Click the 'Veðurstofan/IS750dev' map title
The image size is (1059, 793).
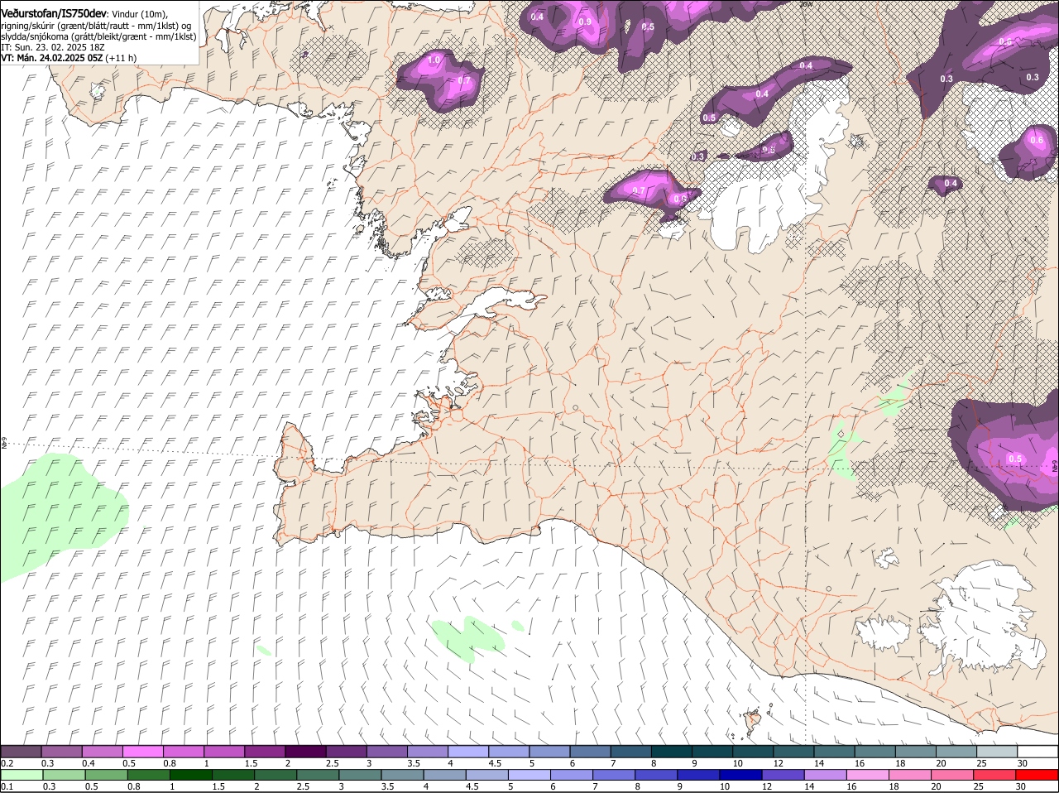[x=54, y=14]
